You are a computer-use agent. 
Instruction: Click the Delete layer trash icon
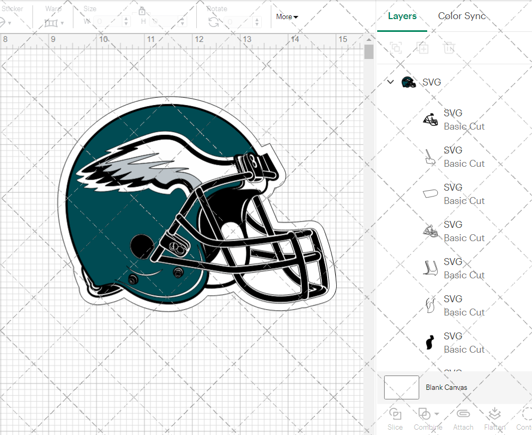pyautogui.click(x=450, y=48)
